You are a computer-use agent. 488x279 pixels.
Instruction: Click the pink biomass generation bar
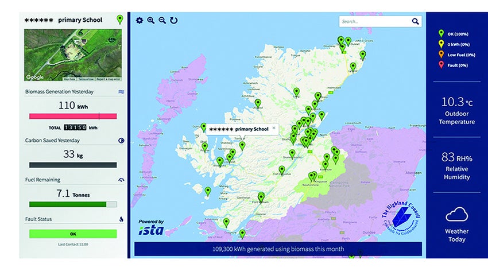coord(73,117)
